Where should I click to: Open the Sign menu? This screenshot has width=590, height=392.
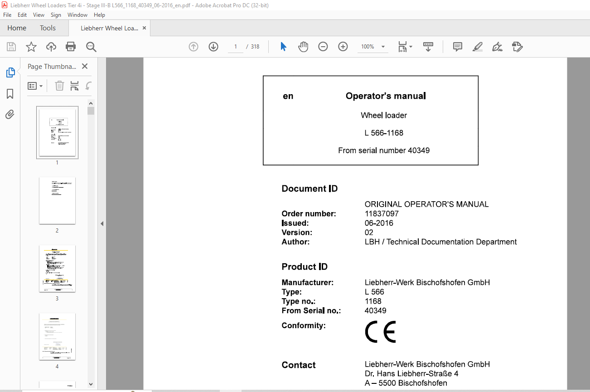pyautogui.click(x=56, y=15)
